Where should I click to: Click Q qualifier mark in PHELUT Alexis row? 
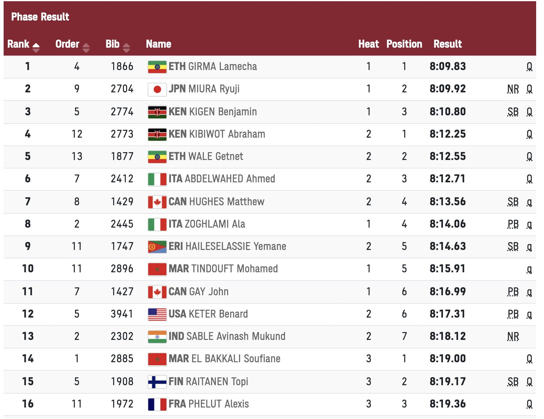[x=529, y=404]
